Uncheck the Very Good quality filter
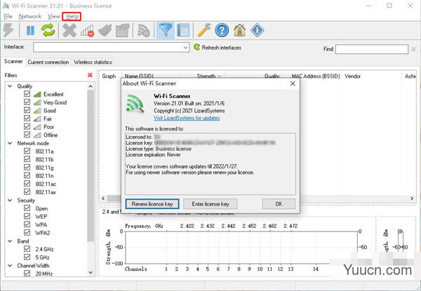This screenshot has width=421, height=291. coord(27,102)
